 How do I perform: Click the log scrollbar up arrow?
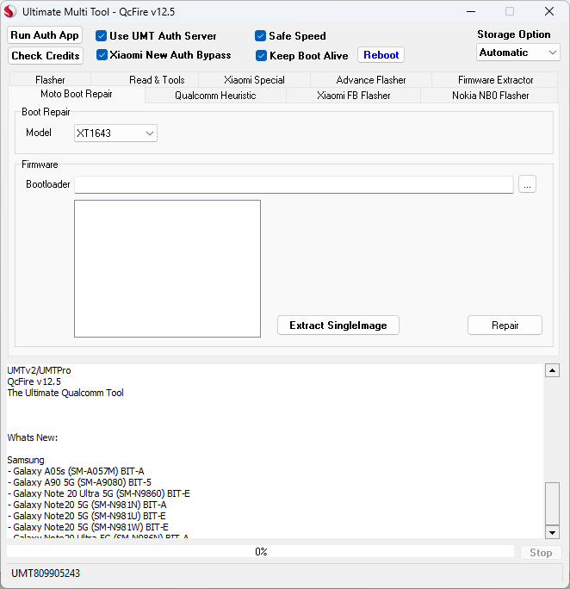tap(552, 370)
